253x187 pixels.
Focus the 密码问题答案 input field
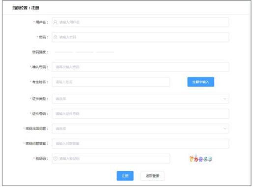[141, 144]
